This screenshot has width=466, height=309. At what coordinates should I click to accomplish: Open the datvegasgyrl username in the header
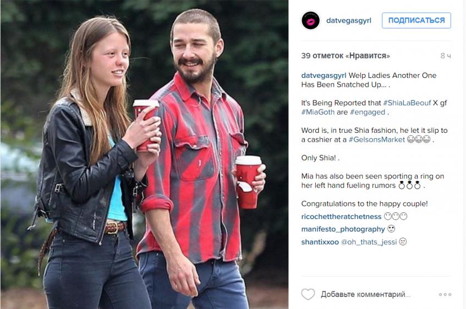349,20
